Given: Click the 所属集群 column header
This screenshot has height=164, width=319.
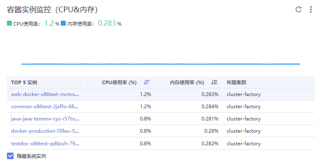Looking at the screenshot, I should pos(236,82).
